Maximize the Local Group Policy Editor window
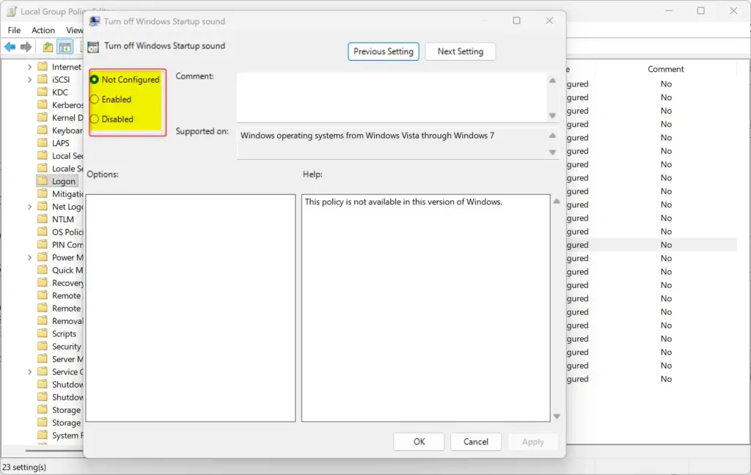This screenshot has height=475, width=751. tap(700, 10)
